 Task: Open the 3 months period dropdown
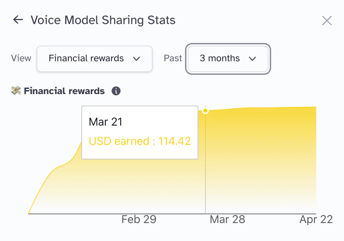(228, 59)
